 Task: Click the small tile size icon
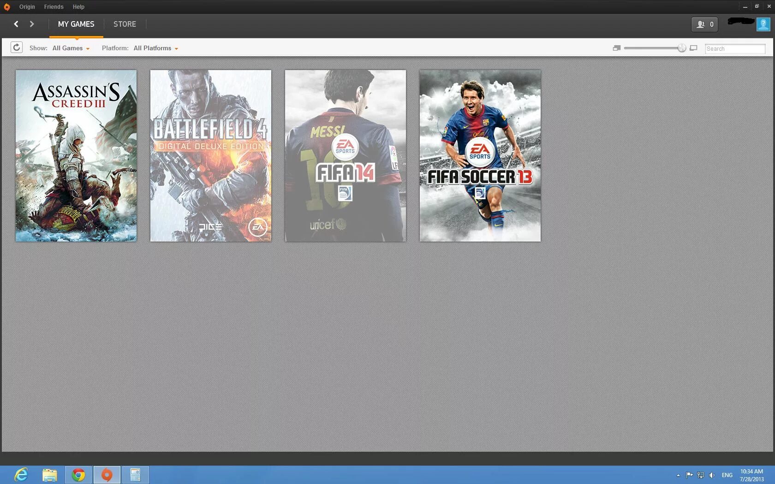pos(617,48)
